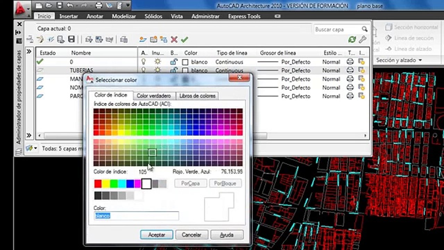This screenshot has height=250, width=444.
Task: Click the green check status of layer 0
Action: (x=40, y=61)
